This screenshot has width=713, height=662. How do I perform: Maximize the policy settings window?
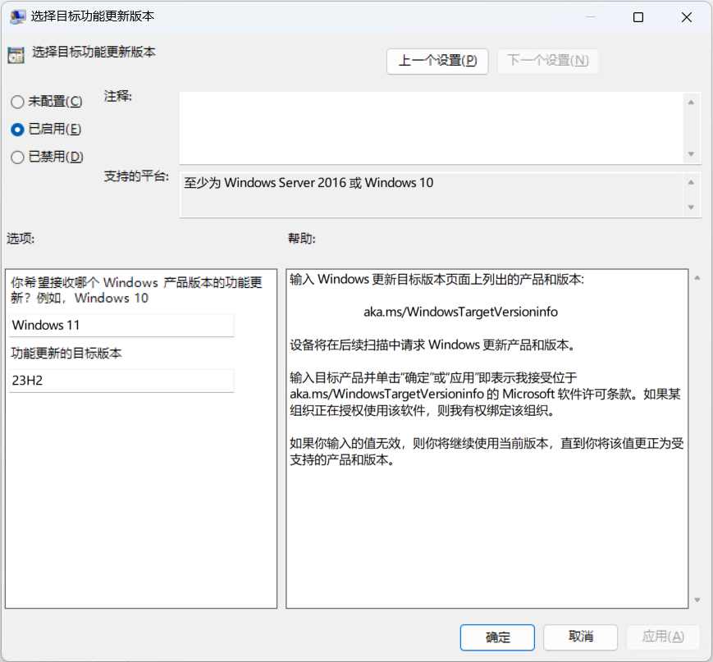pyautogui.click(x=638, y=16)
